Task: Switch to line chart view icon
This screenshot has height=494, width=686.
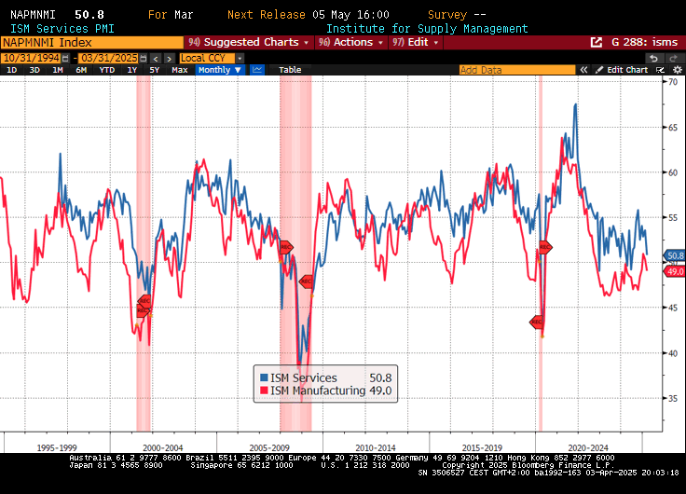Action: point(257,70)
